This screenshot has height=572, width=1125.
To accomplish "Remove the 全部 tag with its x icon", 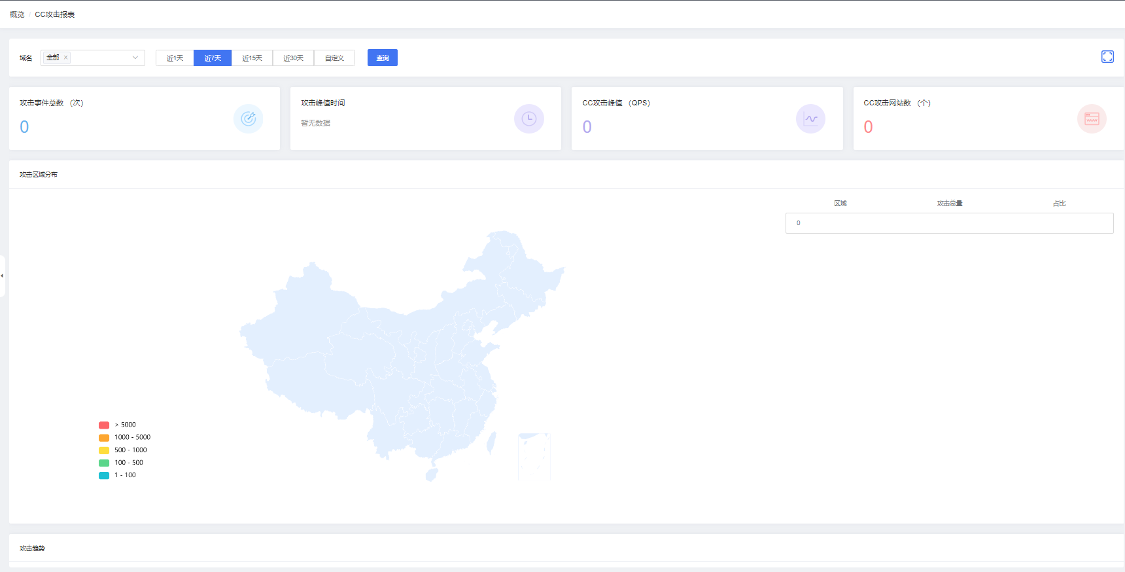I will pyautogui.click(x=66, y=58).
